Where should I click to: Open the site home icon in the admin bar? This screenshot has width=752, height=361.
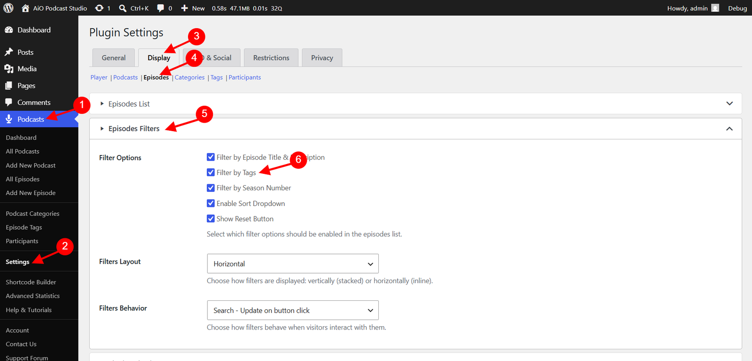click(25, 8)
